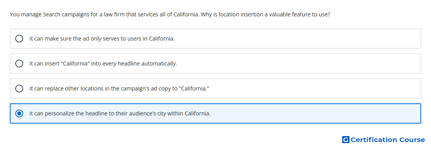Click the 'Certification Course' brand text
The image size is (431, 147).
click(388, 140)
